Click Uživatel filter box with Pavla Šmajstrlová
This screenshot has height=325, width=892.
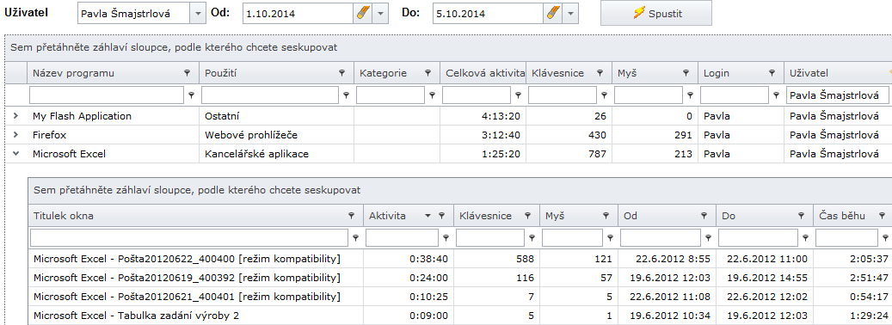coord(838,95)
